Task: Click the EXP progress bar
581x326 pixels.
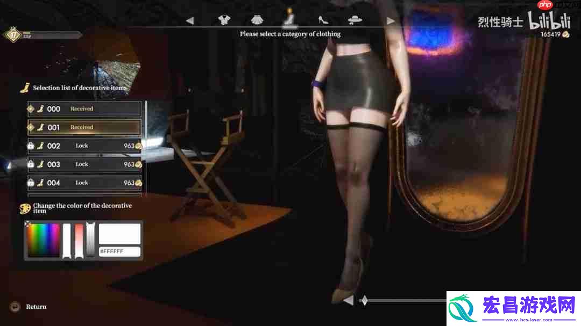Action: tap(52, 35)
